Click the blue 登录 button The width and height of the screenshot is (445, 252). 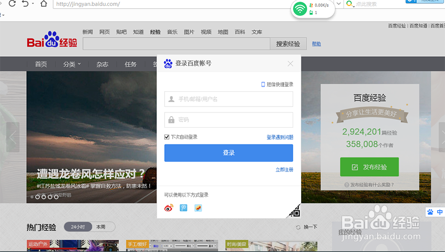coord(229,153)
